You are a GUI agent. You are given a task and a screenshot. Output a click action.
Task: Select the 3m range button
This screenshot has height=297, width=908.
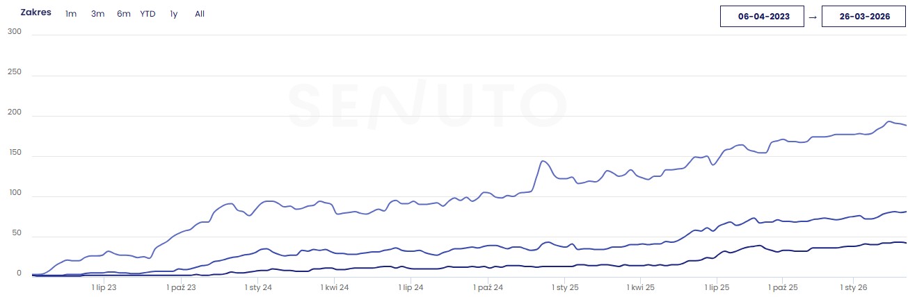click(97, 14)
